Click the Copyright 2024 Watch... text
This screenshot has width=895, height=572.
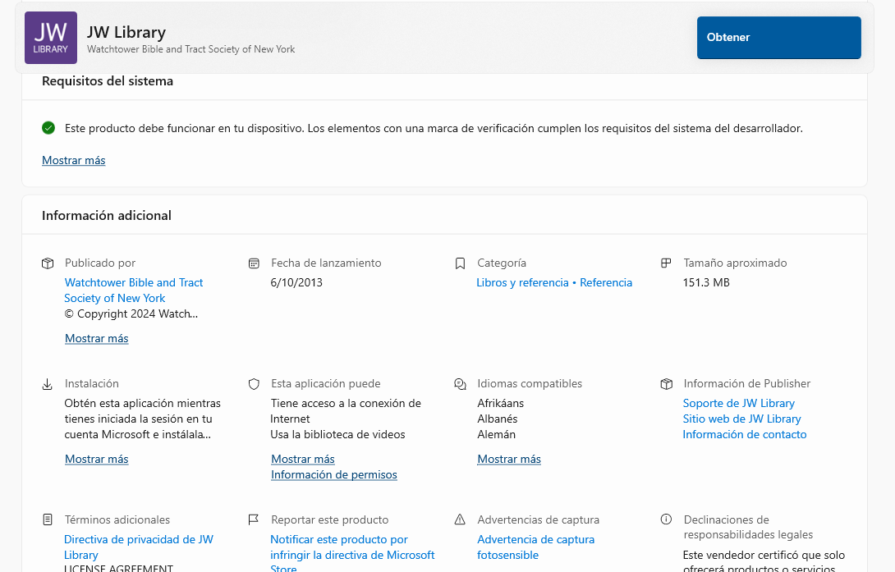click(x=131, y=313)
